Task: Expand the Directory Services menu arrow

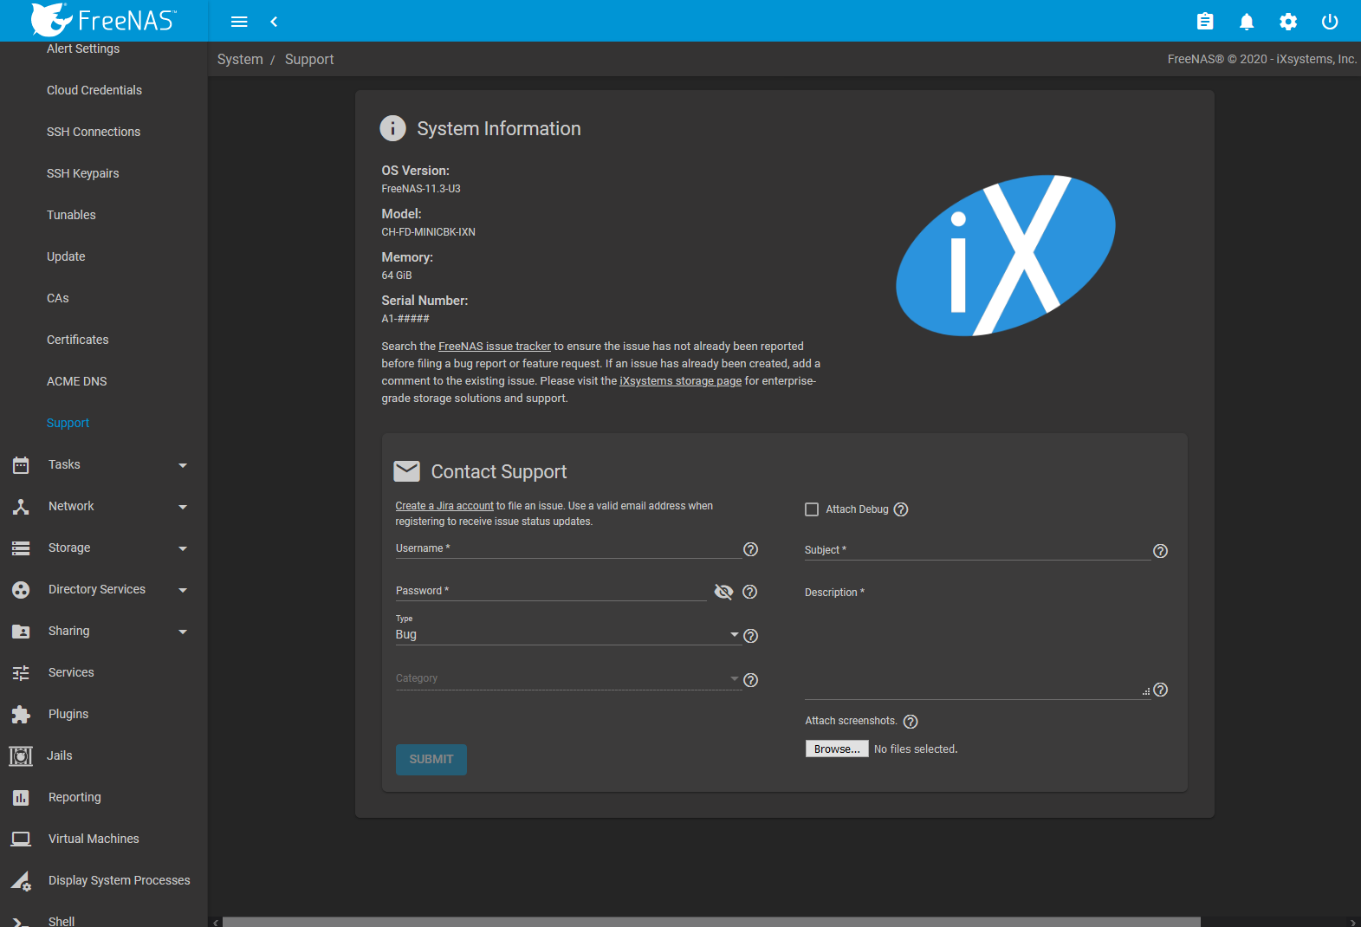Action: pyautogui.click(x=183, y=590)
